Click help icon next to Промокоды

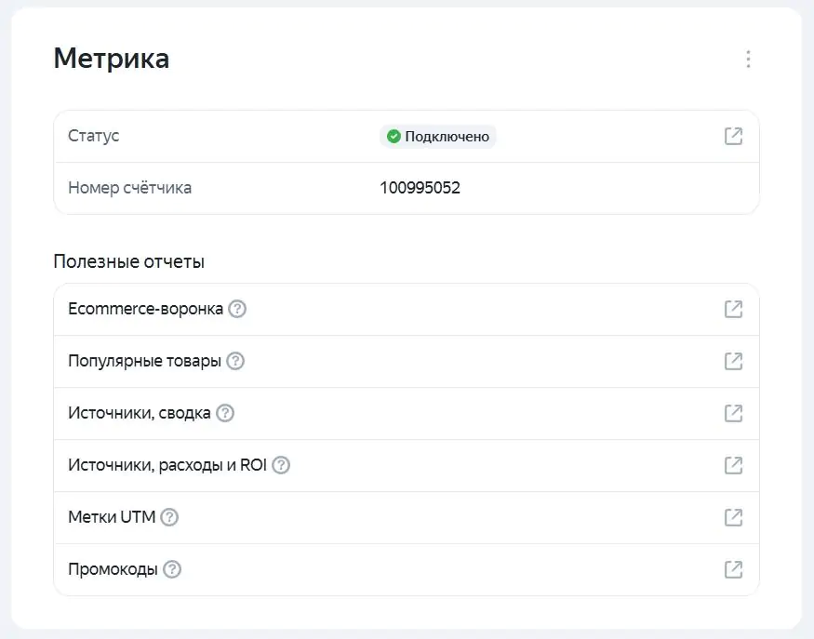(172, 569)
